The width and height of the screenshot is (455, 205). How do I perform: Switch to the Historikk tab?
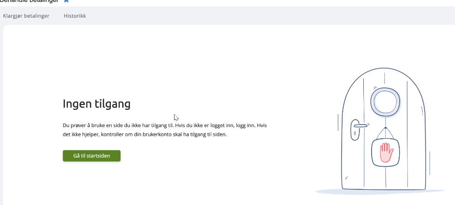click(75, 16)
